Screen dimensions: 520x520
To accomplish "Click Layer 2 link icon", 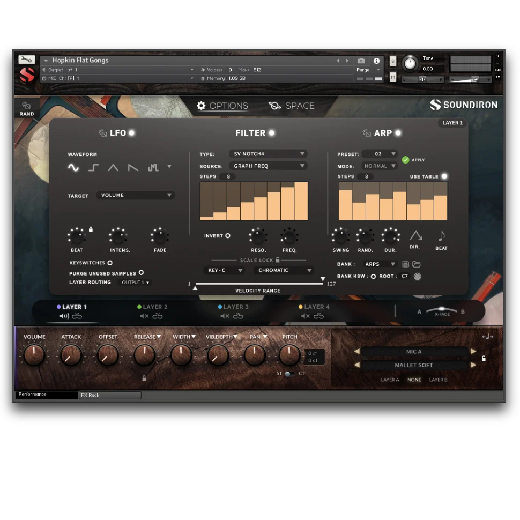I will [x=158, y=316].
